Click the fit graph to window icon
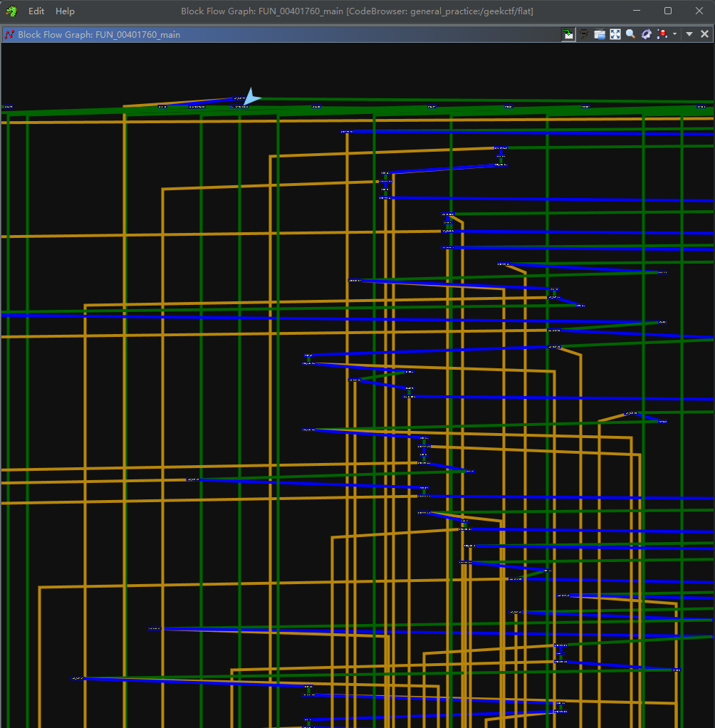The width and height of the screenshot is (715, 728). (615, 34)
